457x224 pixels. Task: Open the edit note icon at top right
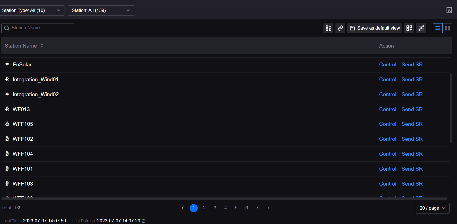(449, 11)
